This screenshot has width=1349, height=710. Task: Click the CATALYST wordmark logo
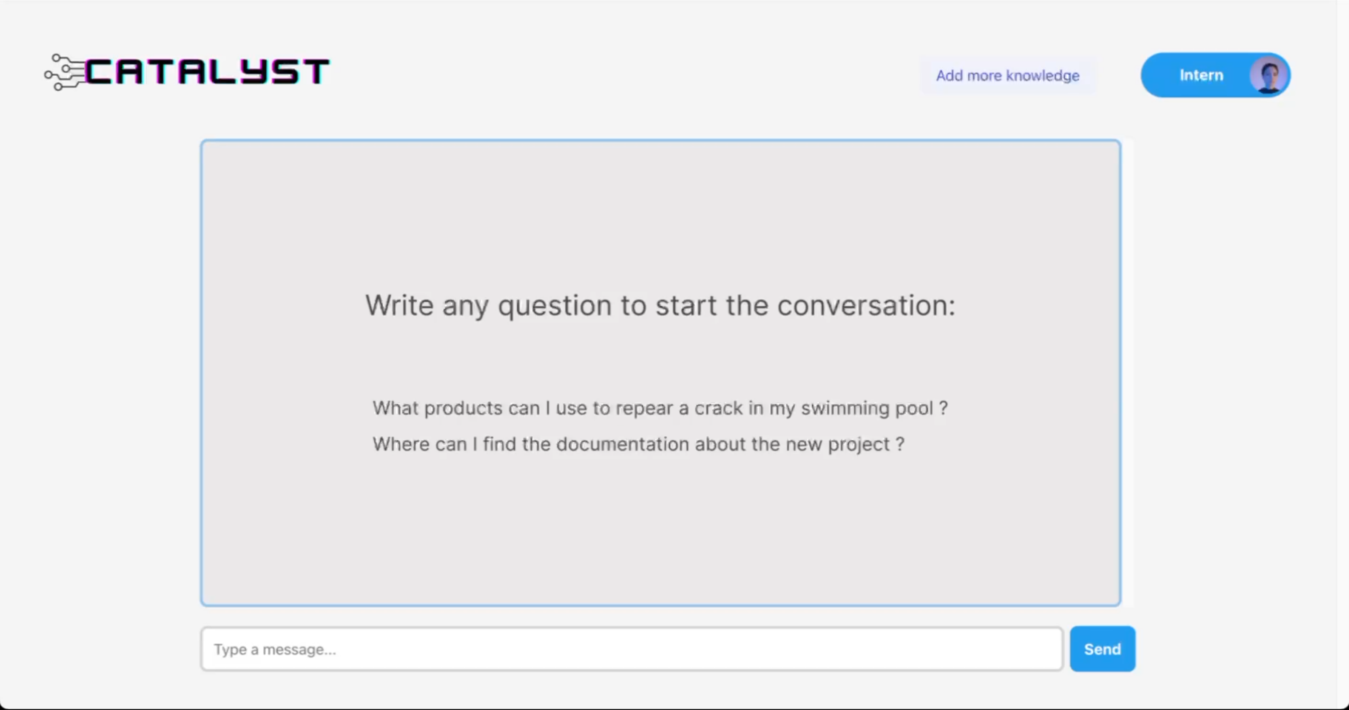click(207, 71)
